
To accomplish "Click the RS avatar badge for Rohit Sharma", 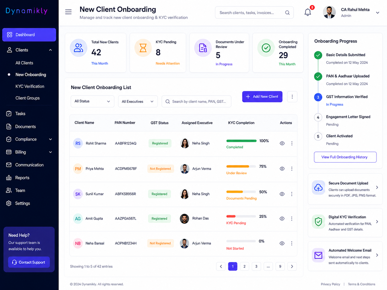I will [x=78, y=143].
